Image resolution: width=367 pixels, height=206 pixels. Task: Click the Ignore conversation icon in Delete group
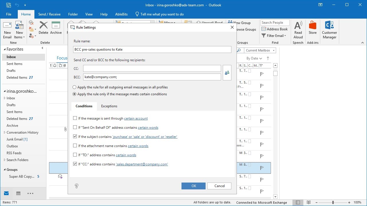(32, 23)
